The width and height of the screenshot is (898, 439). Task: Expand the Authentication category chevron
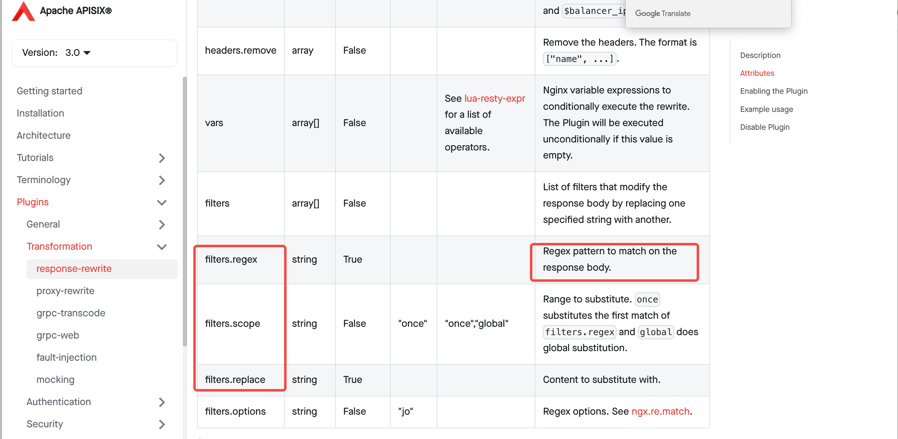(162, 402)
